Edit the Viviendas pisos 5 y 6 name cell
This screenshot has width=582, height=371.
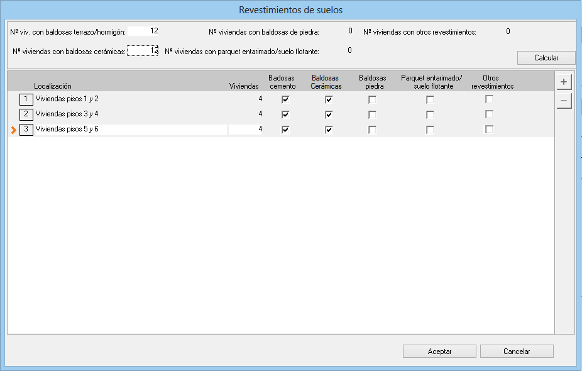point(130,129)
